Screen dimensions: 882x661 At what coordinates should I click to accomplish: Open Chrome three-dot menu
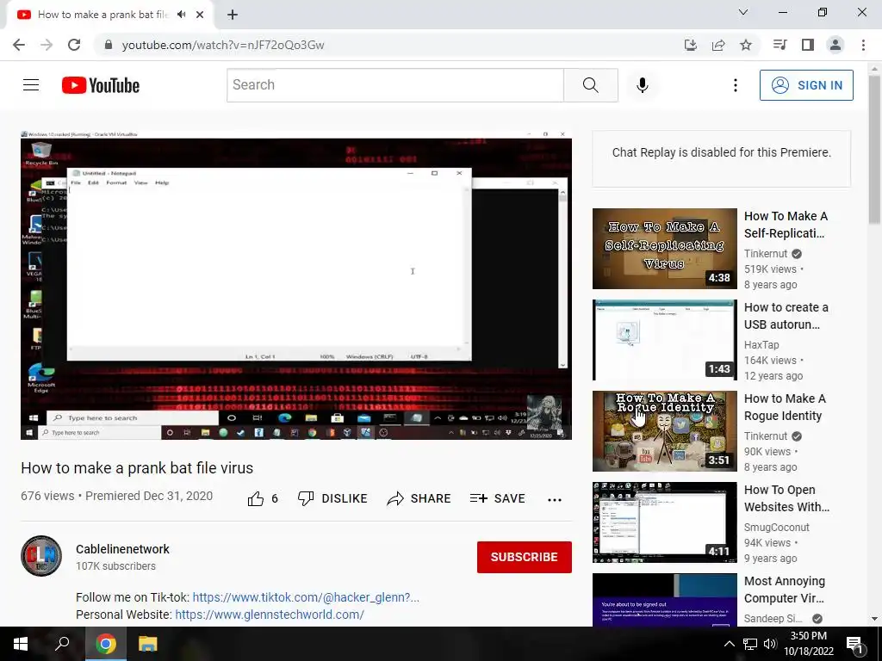pos(863,45)
